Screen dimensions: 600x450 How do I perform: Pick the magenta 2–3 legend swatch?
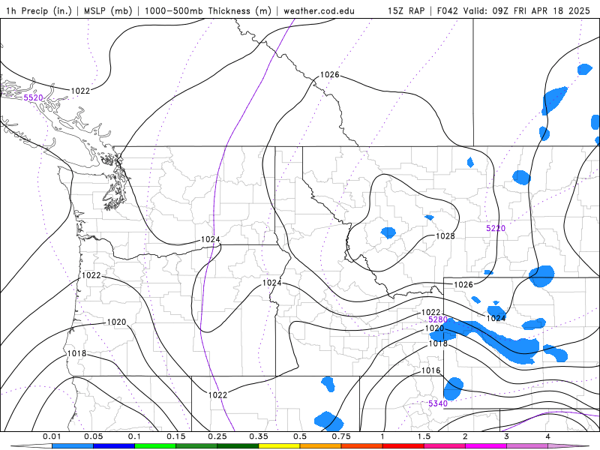pos(486,446)
